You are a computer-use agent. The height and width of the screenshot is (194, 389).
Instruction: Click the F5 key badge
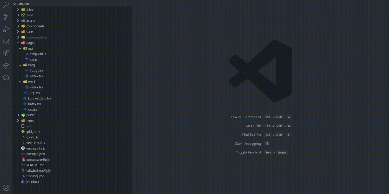(x=267, y=144)
